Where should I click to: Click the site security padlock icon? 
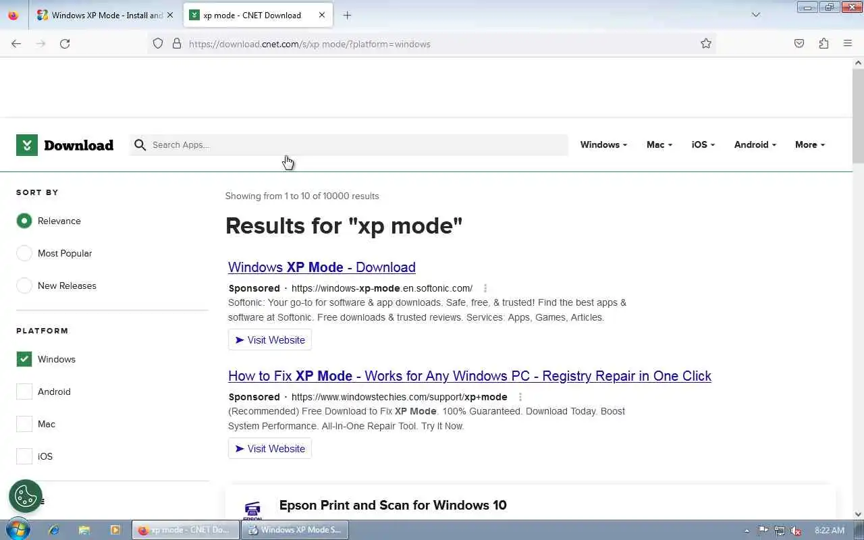pos(177,44)
